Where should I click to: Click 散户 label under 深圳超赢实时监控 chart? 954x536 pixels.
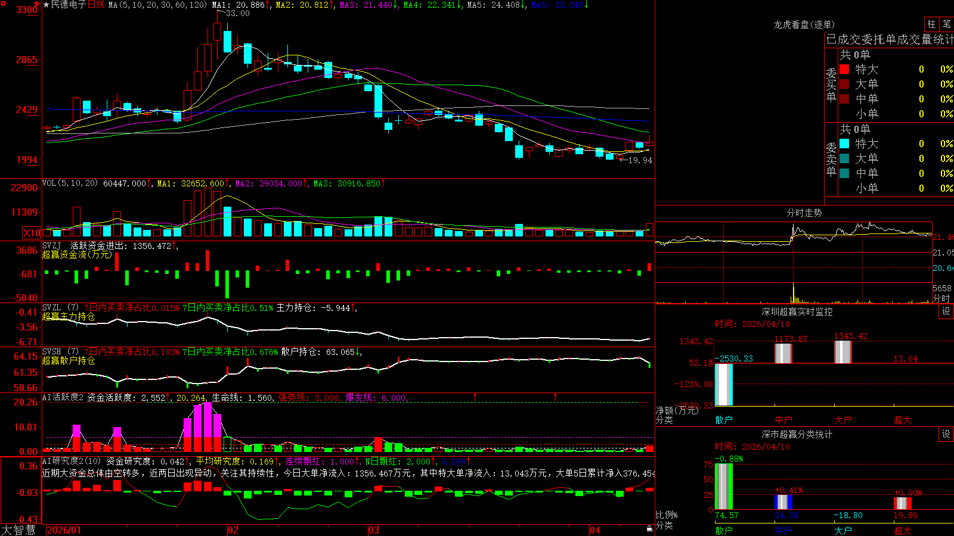coord(724,420)
